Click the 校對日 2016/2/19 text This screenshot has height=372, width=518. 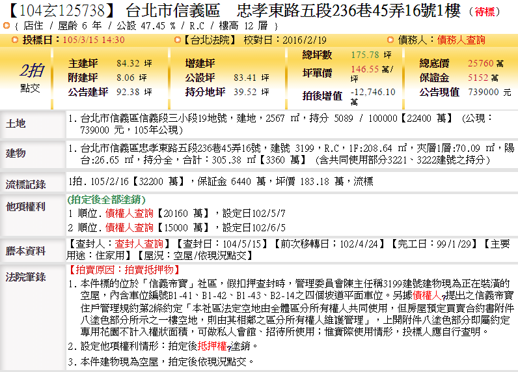pyautogui.click(x=285, y=40)
